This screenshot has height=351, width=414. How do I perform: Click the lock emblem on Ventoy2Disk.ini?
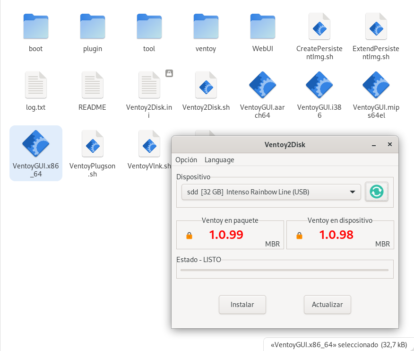169,73
